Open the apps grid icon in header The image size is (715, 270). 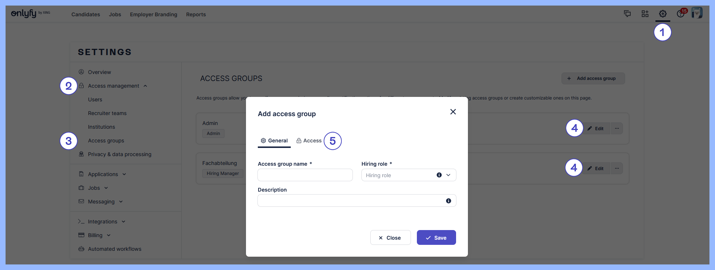(645, 14)
